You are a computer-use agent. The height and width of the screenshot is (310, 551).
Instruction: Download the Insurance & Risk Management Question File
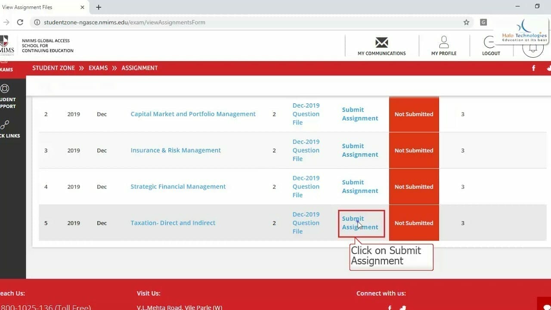pyautogui.click(x=306, y=150)
